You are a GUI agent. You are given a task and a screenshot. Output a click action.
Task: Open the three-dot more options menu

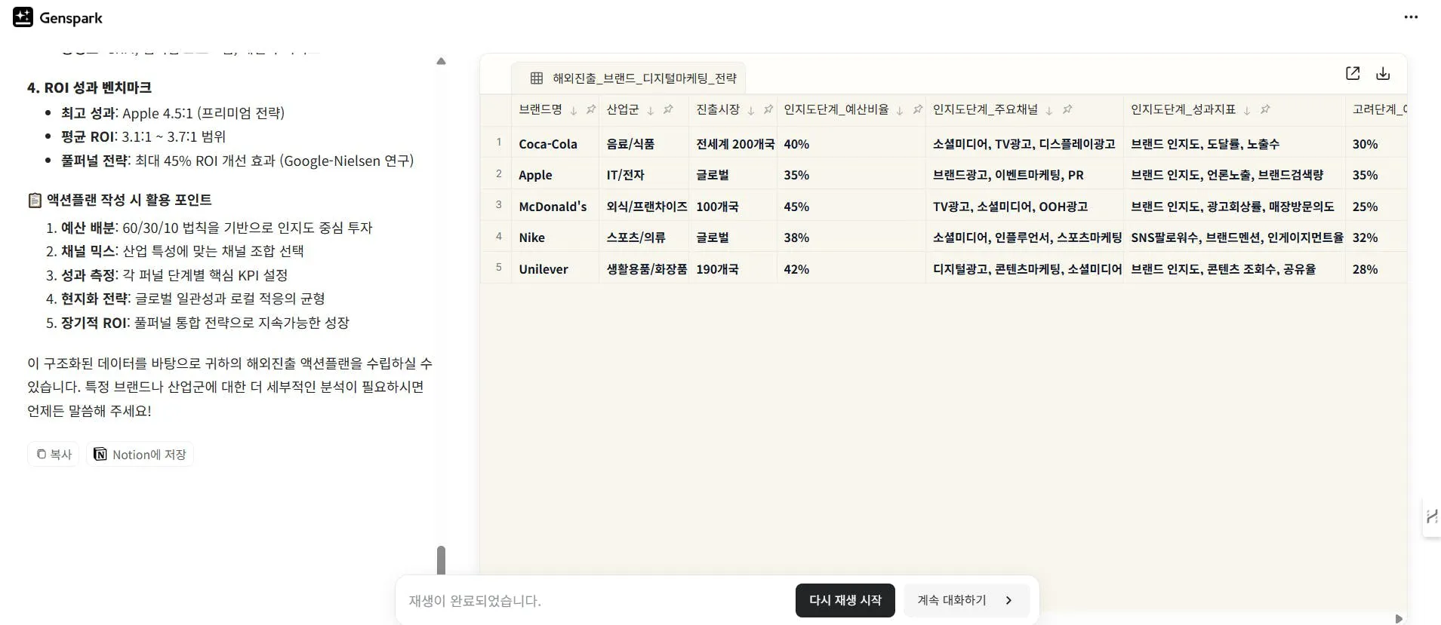(x=1411, y=17)
